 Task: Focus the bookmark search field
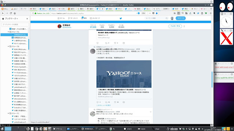tap(15, 24)
